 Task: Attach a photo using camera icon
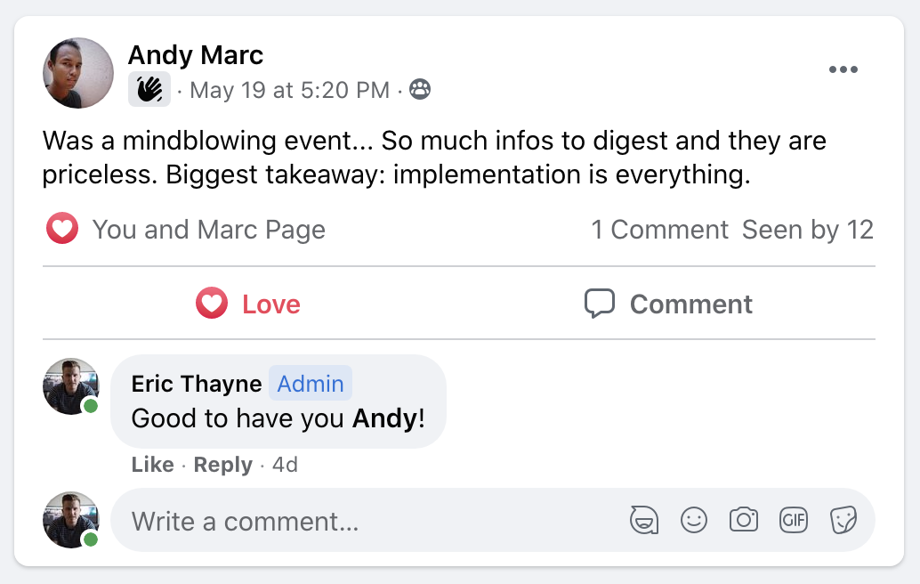744,520
